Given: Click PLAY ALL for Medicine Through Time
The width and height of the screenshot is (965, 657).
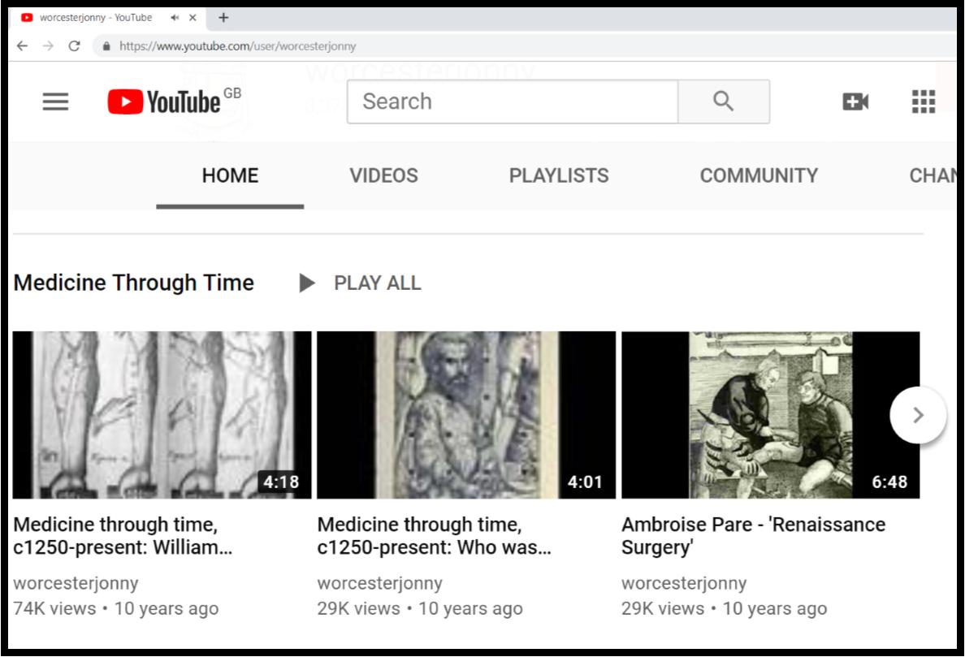Looking at the screenshot, I should click(376, 283).
